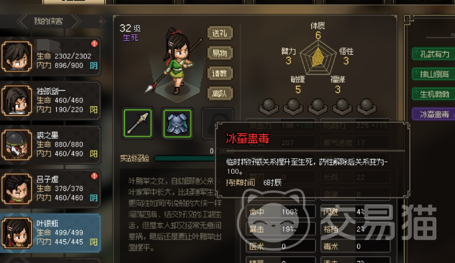Click the red alert badge on 吕子虚

point(94,176)
